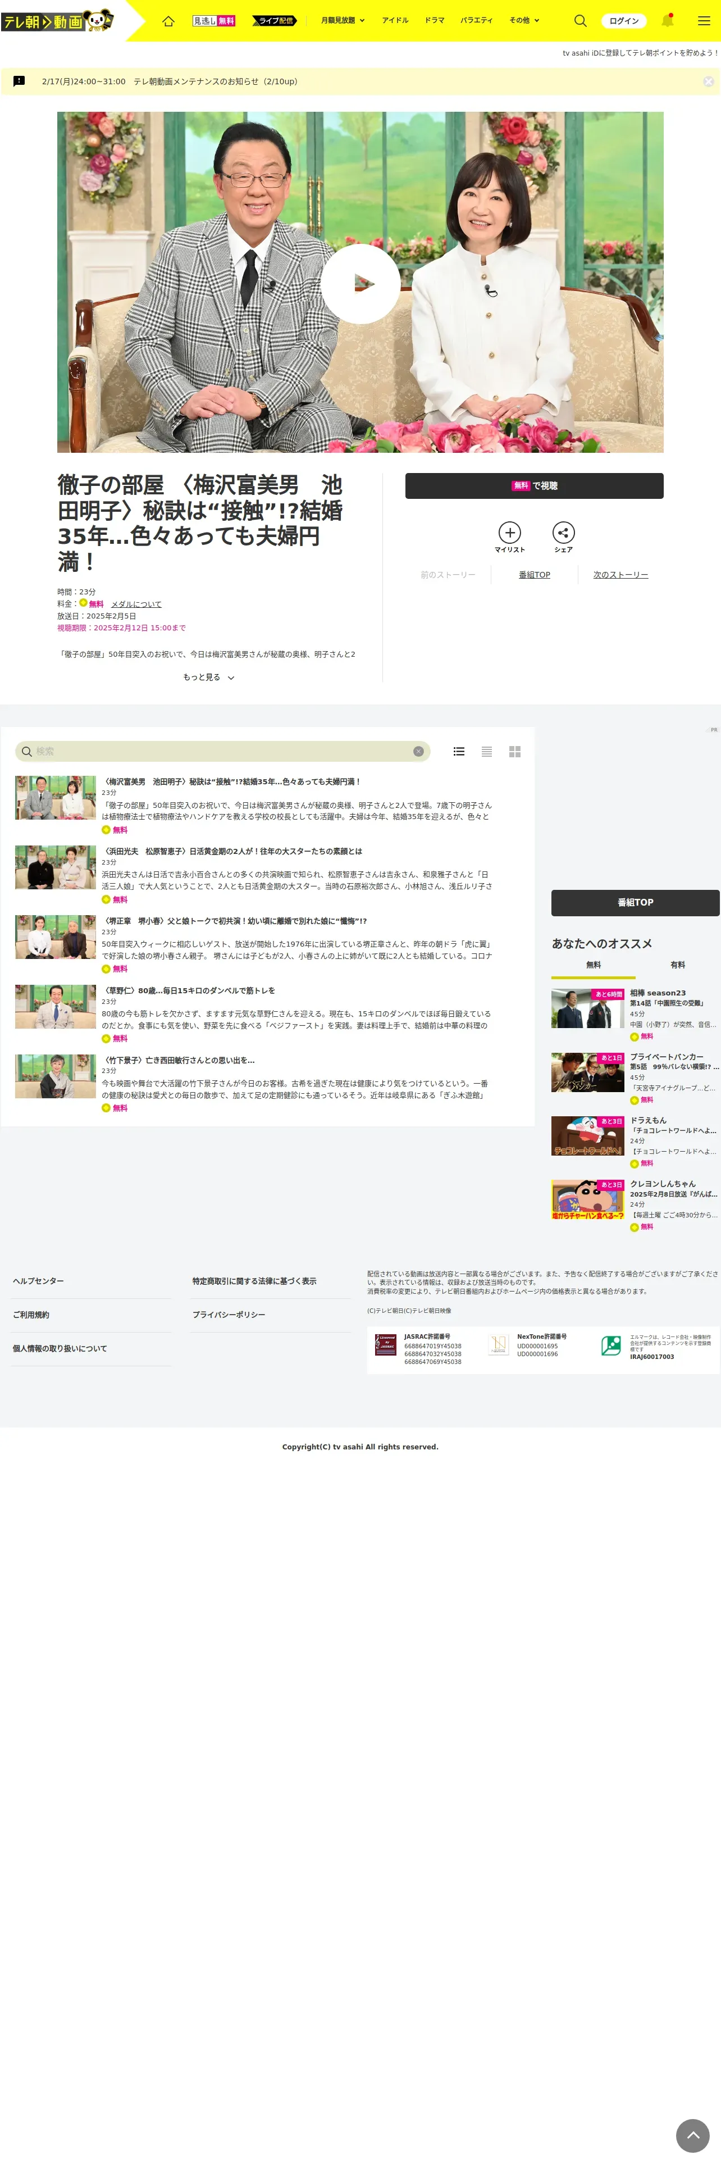Viewport: 721px width, 2164px height.
Task: Clear the episode search field
Action: click(418, 751)
